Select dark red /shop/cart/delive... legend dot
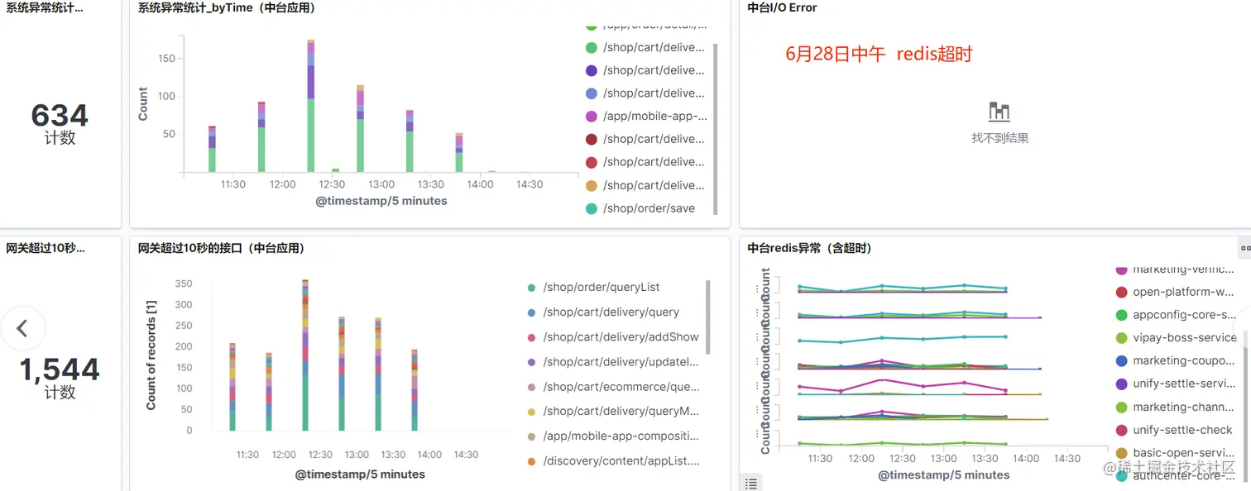The height and width of the screenshot is (491, 1251). click(x=592, y=140)
